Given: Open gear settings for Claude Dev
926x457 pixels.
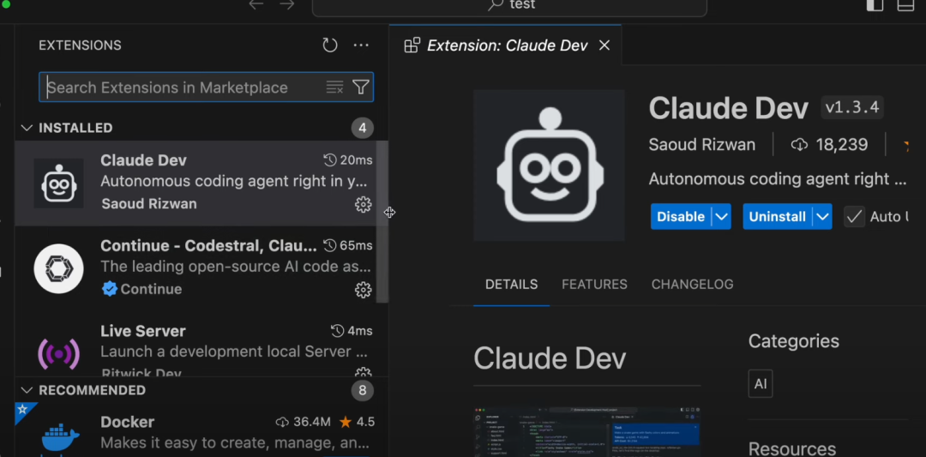Looking at the screenshot, I should [364, 204].
